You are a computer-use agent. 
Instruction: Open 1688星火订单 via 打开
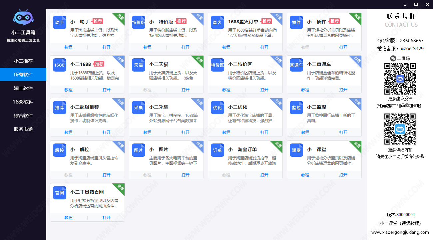click(x=264, y=47)
